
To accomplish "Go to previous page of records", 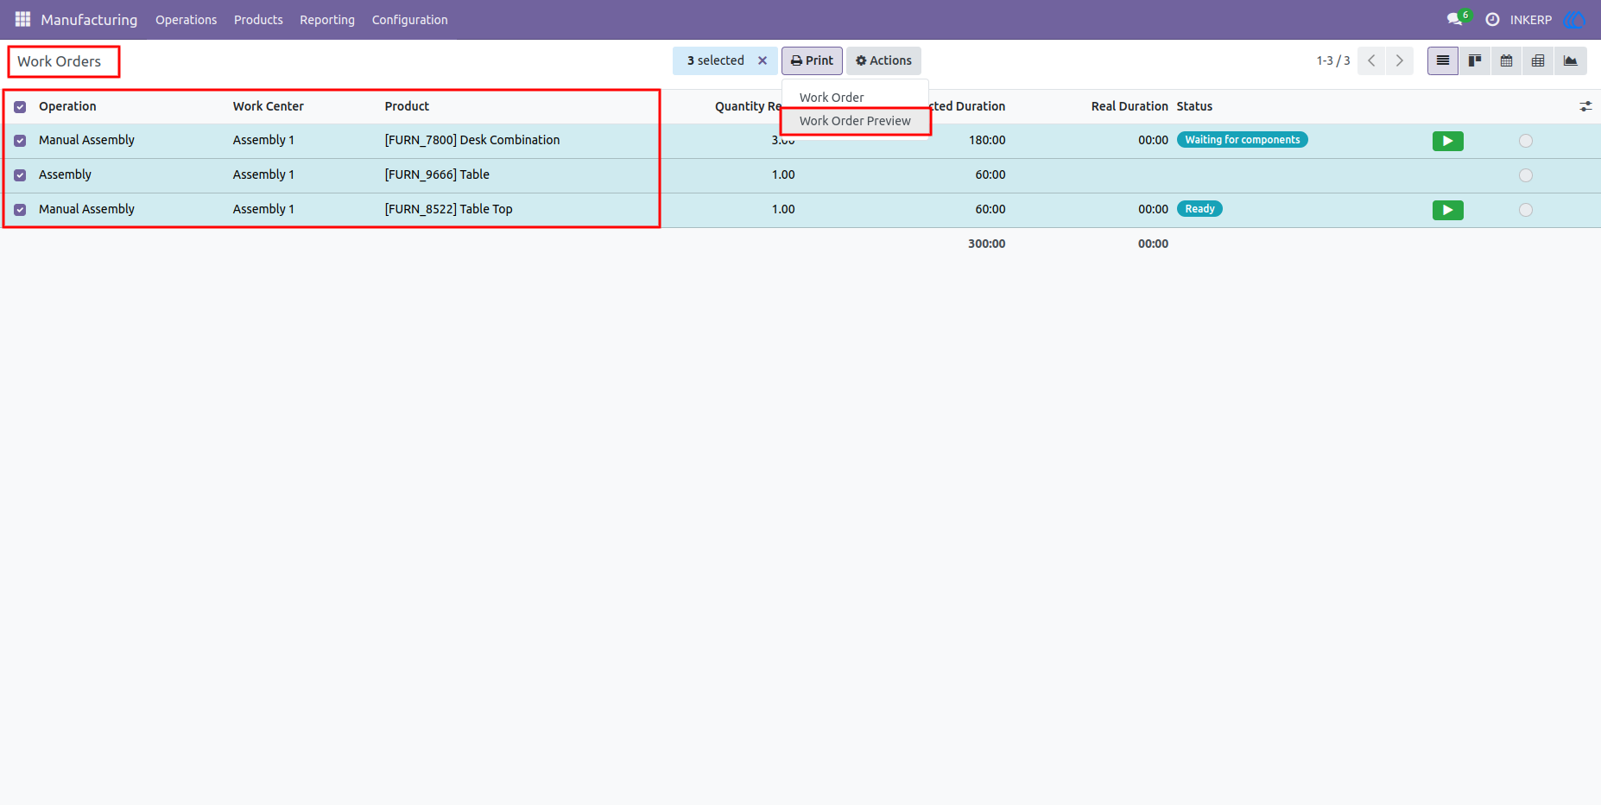I will click(1371, 60).
